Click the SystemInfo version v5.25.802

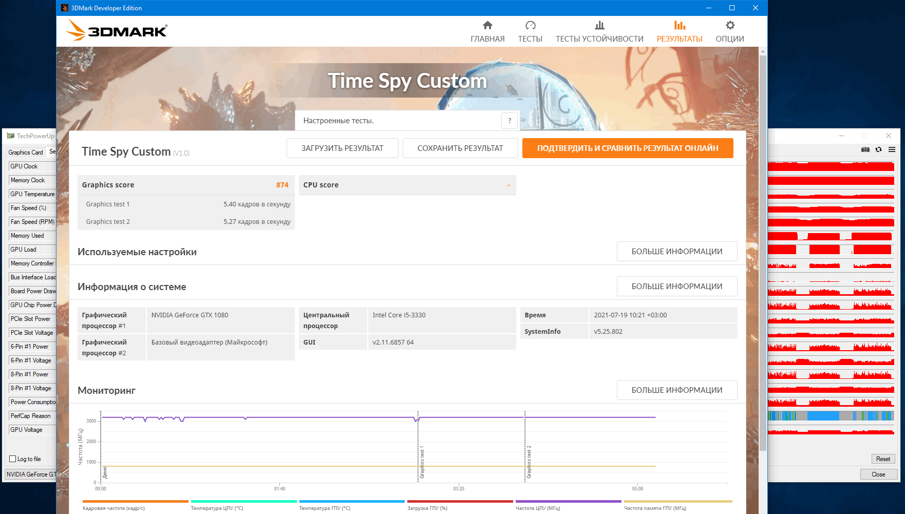(x=608, y=332)
